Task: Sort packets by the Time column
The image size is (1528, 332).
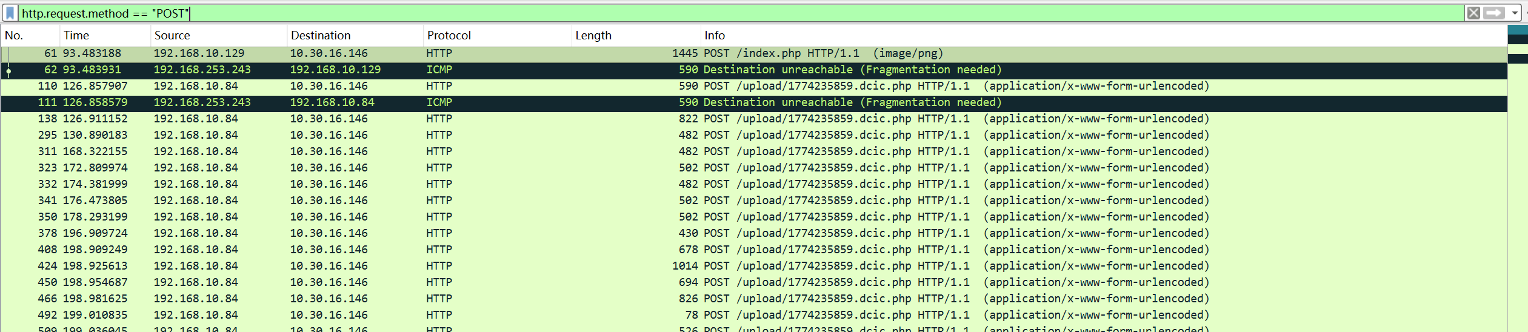Action: [x=105, y=35]
